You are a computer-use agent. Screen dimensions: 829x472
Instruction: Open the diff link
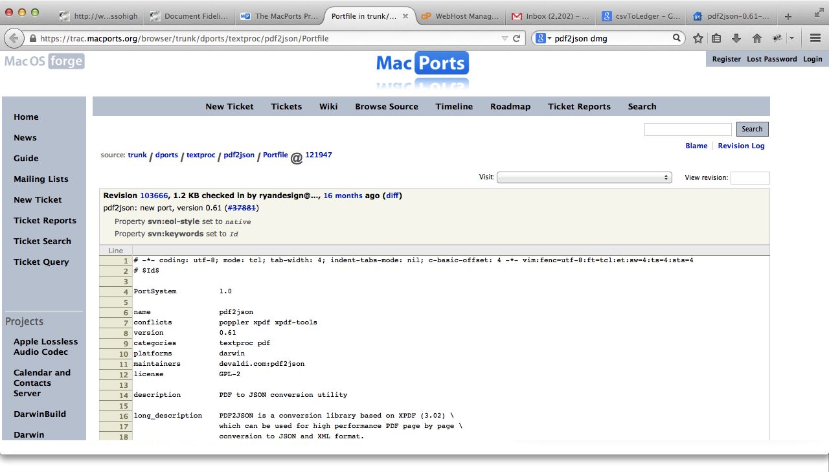tap(392, 195)
